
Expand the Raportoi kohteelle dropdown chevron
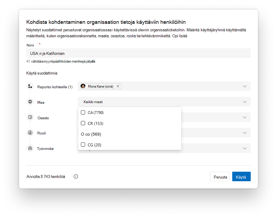click(x=245, y=86)
